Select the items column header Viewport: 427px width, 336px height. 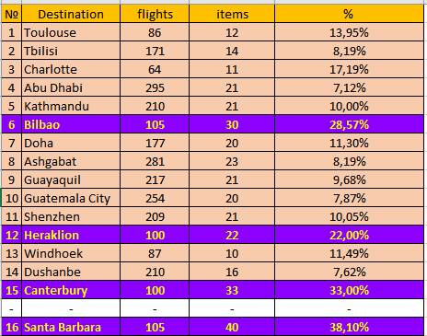click(232, 14)
